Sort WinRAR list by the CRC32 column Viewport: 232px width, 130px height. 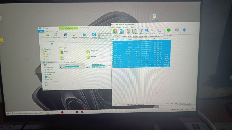166,39
